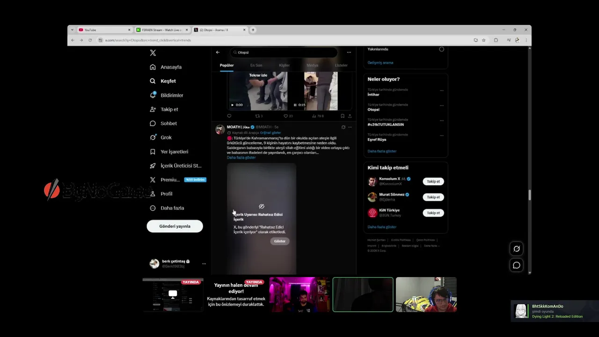Open the Otopsi trending topic

coord(373,110)
